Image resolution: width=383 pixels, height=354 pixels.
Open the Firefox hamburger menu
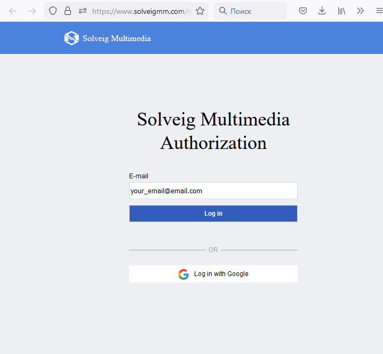pos(379,11)
